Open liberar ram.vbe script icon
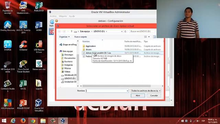 click(x=39, y=65)
